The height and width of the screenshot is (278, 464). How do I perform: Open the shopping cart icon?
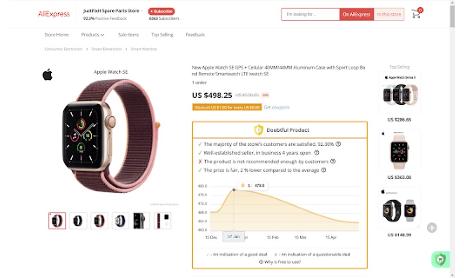[416, 13]
